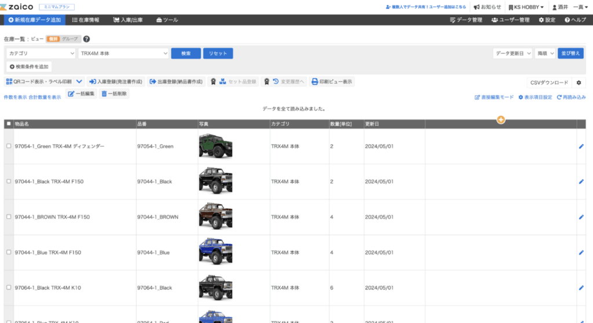Click the green TRX-4M Defender thumbnail
The width and height of the screenshot is (593, 323).
[x=215, y=146]
